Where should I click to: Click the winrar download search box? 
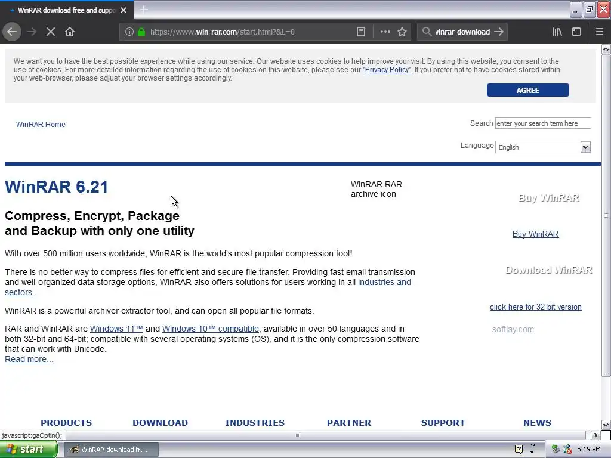click(x=462, y=32)
